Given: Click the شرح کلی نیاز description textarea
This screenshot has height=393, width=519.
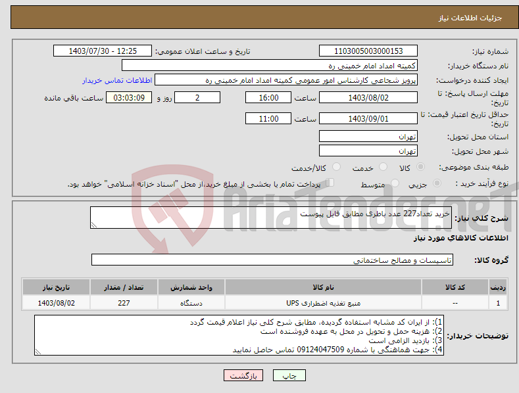Looking at the screenshot, I should 271,218.
